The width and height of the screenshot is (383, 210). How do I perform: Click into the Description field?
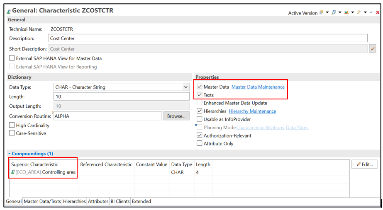point(207,38)
